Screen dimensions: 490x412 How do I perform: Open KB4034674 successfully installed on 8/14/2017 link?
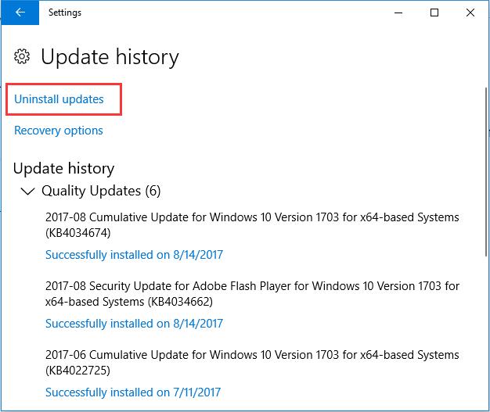coord(134,255)
